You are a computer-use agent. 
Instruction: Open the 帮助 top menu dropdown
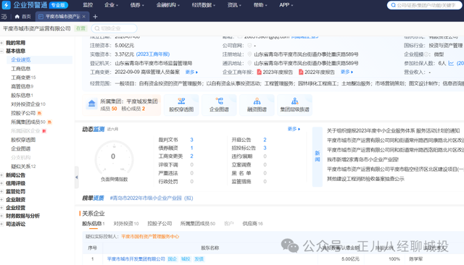coord(260,5)
